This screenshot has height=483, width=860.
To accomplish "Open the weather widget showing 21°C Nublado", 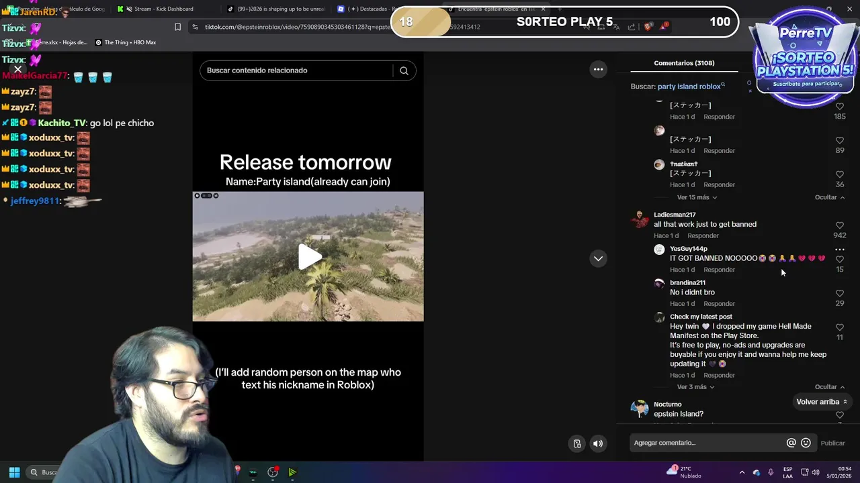I will coord(684,472).
